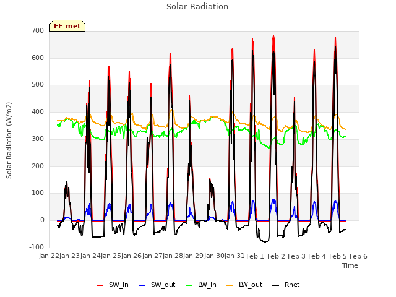Screen dimensions: 396x297
Task: Click the Jan 23 x-axis date label
Action: point(70,256)
